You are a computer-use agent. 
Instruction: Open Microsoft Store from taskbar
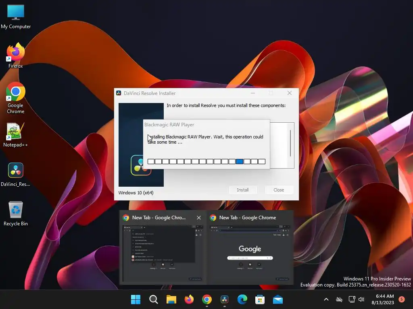coord(260,299)
